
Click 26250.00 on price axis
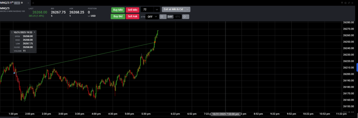(348, 42)
